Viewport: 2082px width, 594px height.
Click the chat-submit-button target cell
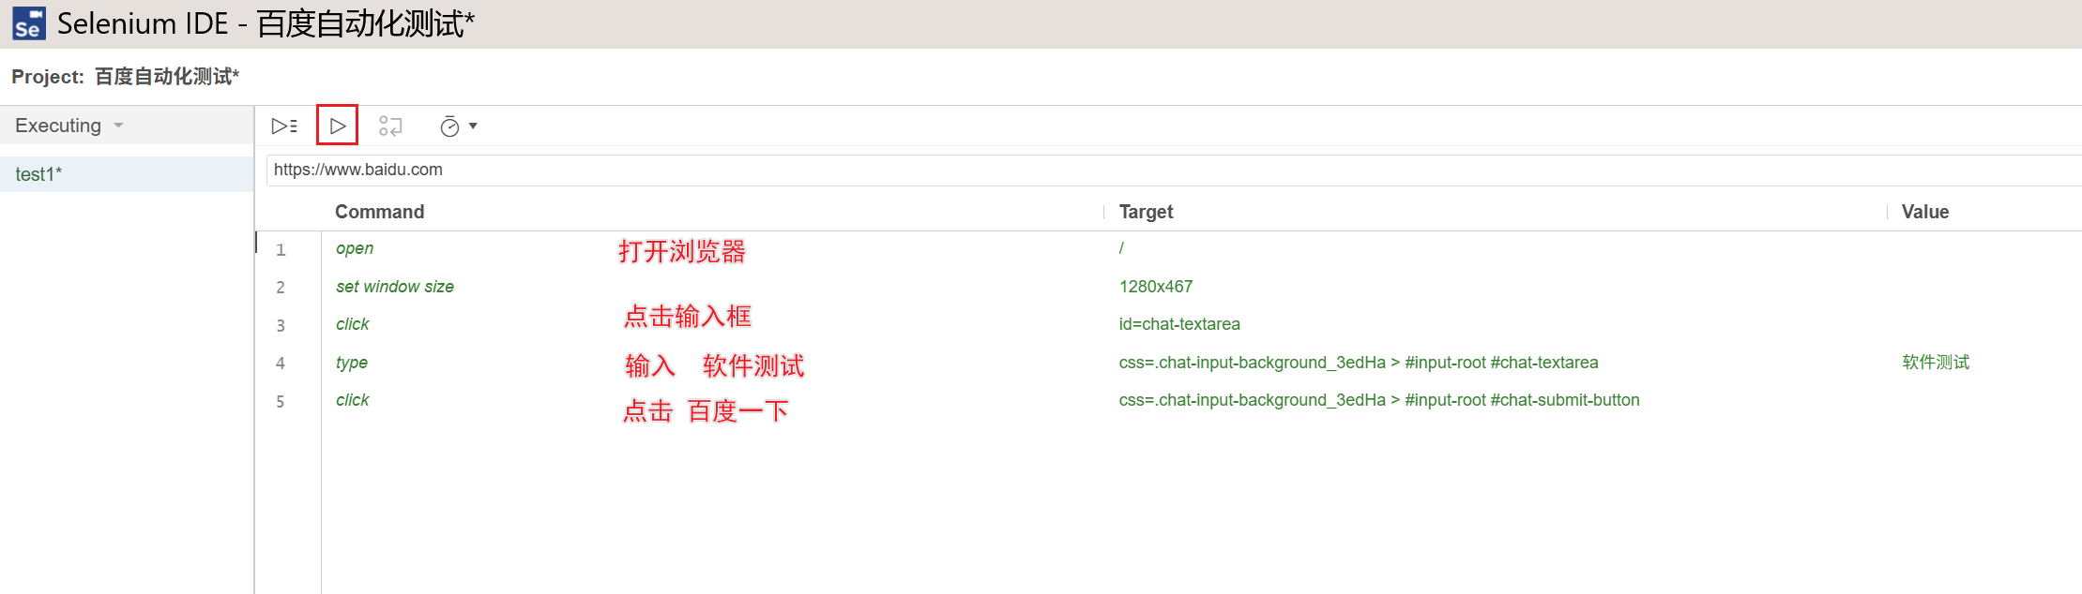[1379, 400]
